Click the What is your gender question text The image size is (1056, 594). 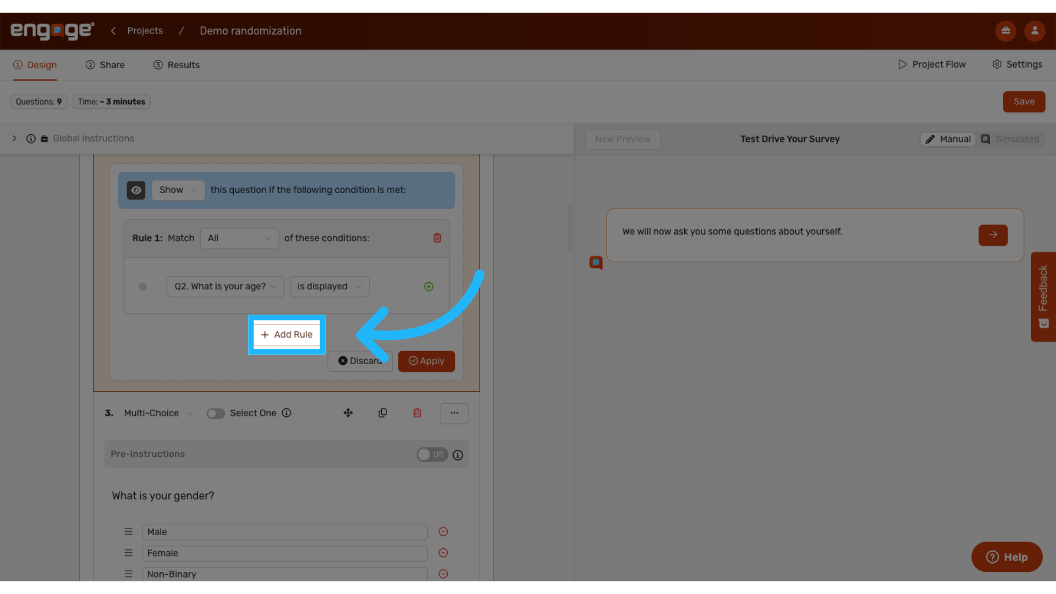(163, 496)
